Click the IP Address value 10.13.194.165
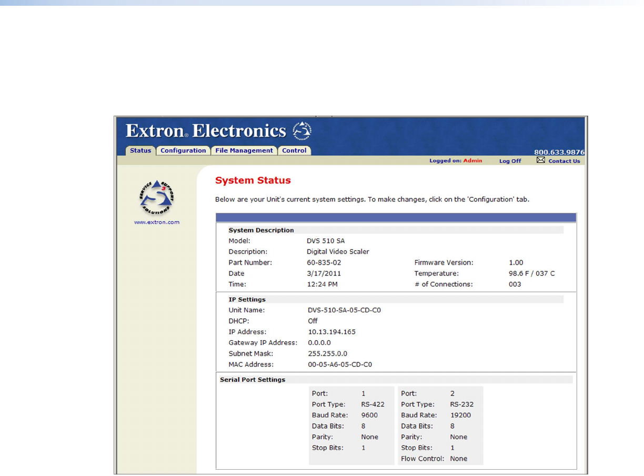Viewport: 644px width, 476px height. pyautogui.click(x=331, y=332)
